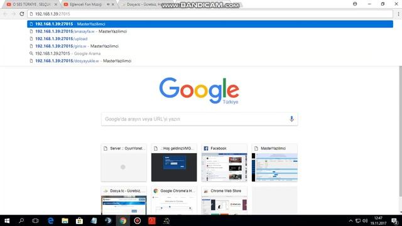Open the Chrome Web Store thumbnail
The height and width of the screenshot is (226, 402).
(x=224, y=201)
